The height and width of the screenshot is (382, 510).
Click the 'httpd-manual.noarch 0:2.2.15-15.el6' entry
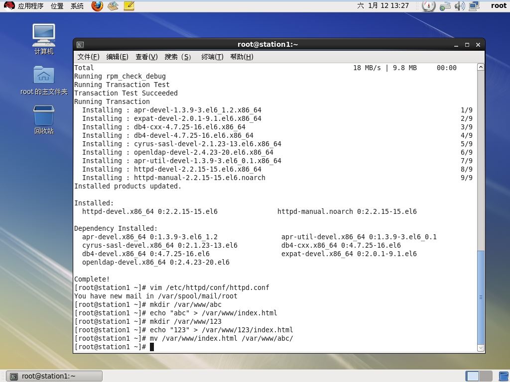pyautogui.click(x=347, y=212)
